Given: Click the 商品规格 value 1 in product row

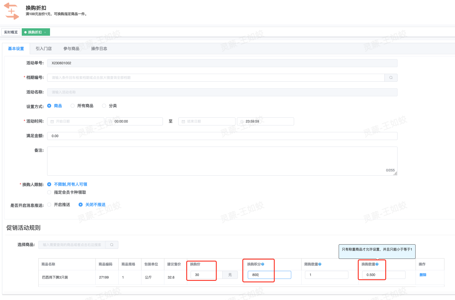Looking at the screenshot, I should [123, 277].
